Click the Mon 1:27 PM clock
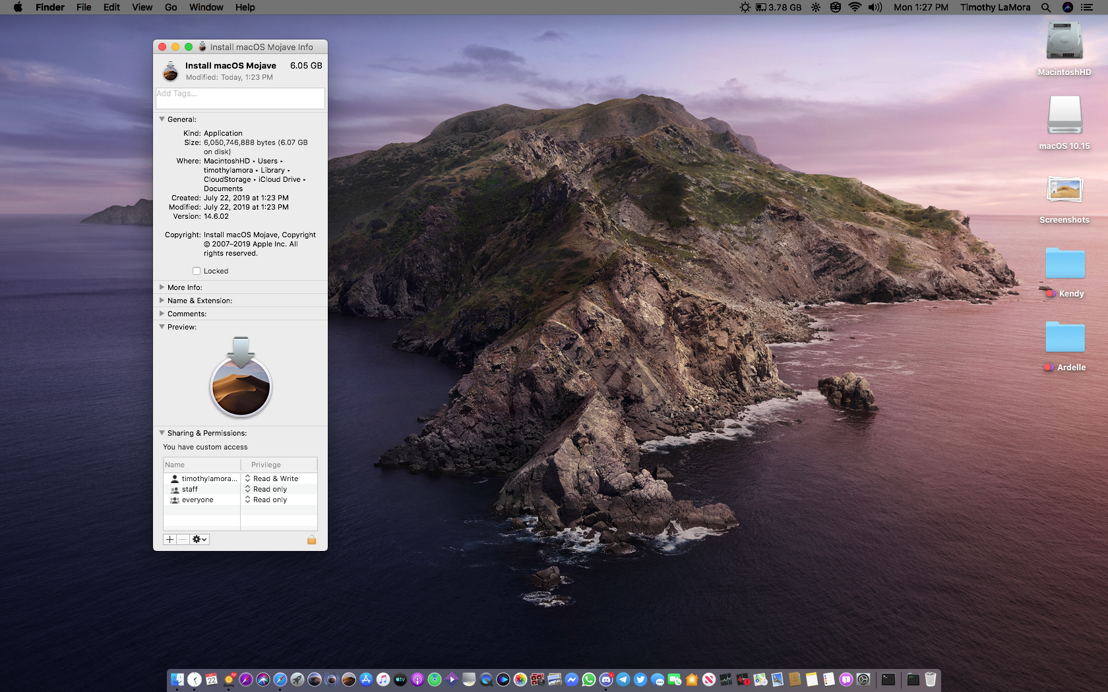This screenshot has height=692, width=1108. (x=921, y=7)
